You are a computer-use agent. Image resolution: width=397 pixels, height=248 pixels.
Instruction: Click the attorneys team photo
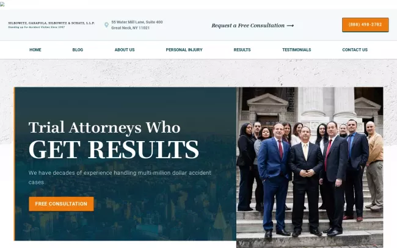pyautogui.click(x=310, y=167)
